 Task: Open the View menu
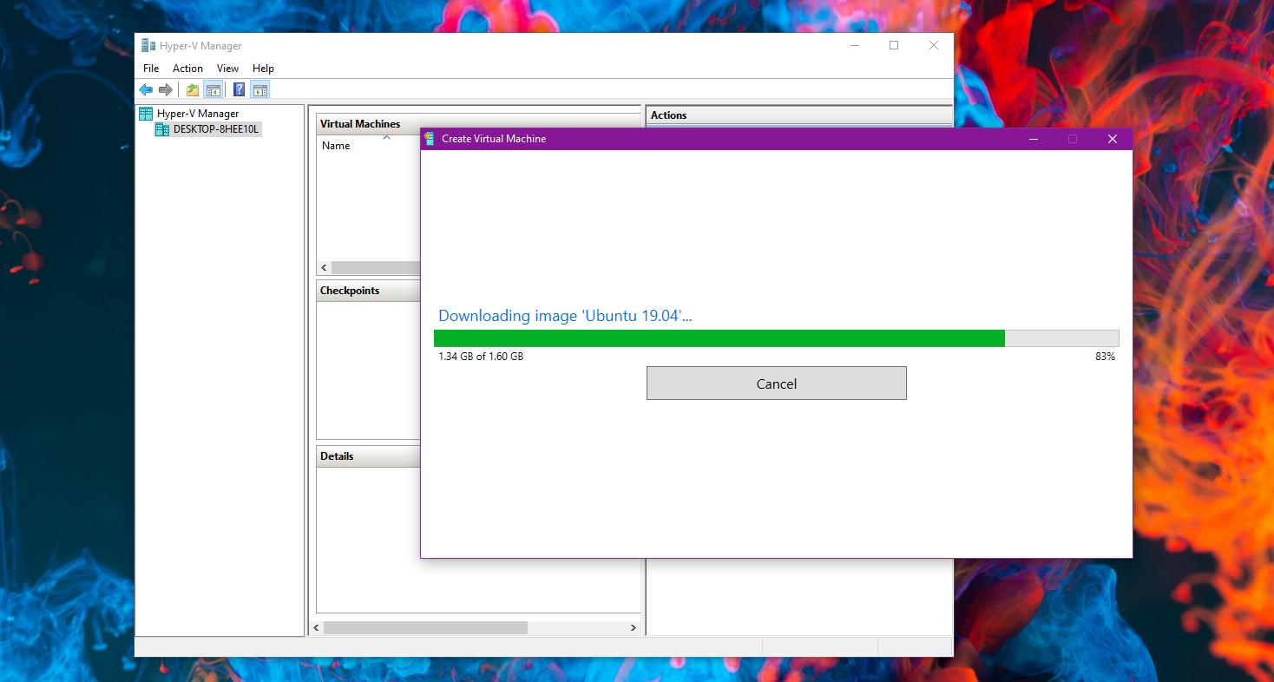pyautogui.click(x=227, y=68)
